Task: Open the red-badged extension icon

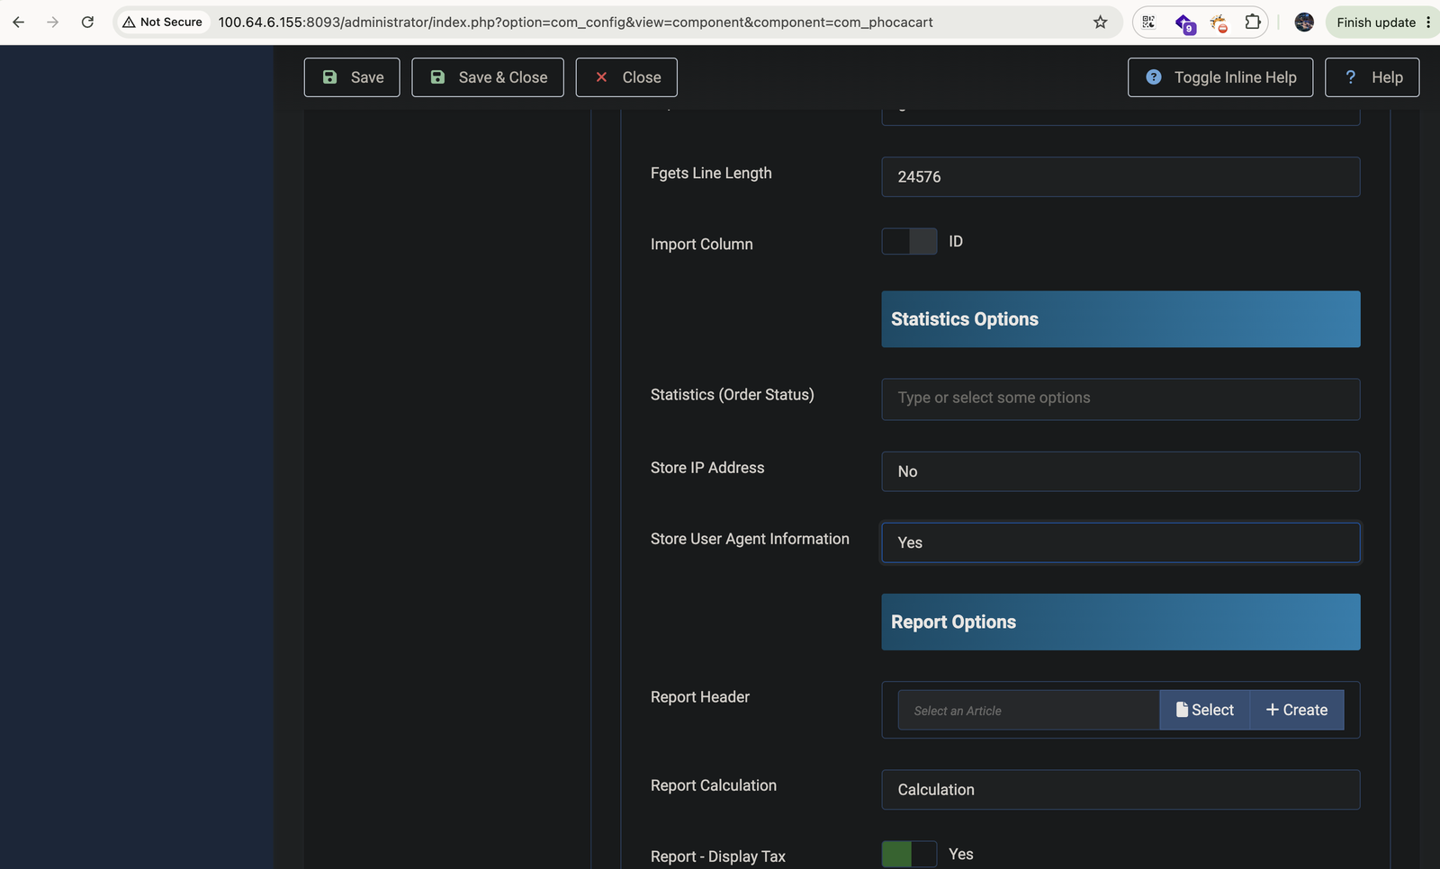Action: point(1219,23)
